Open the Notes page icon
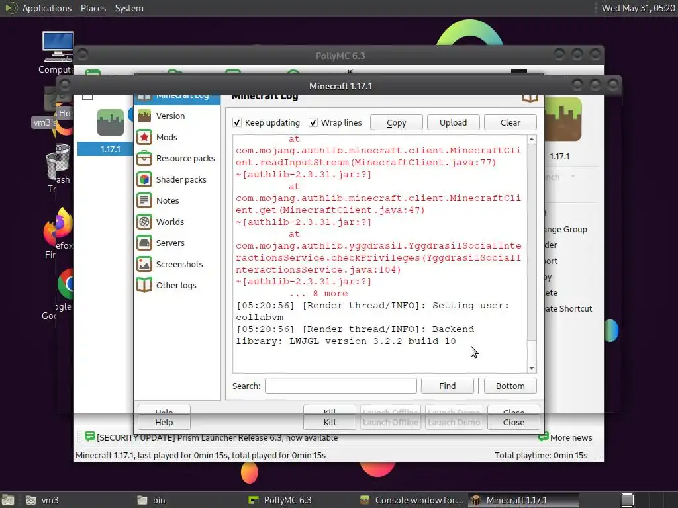 tap(144, 200)
